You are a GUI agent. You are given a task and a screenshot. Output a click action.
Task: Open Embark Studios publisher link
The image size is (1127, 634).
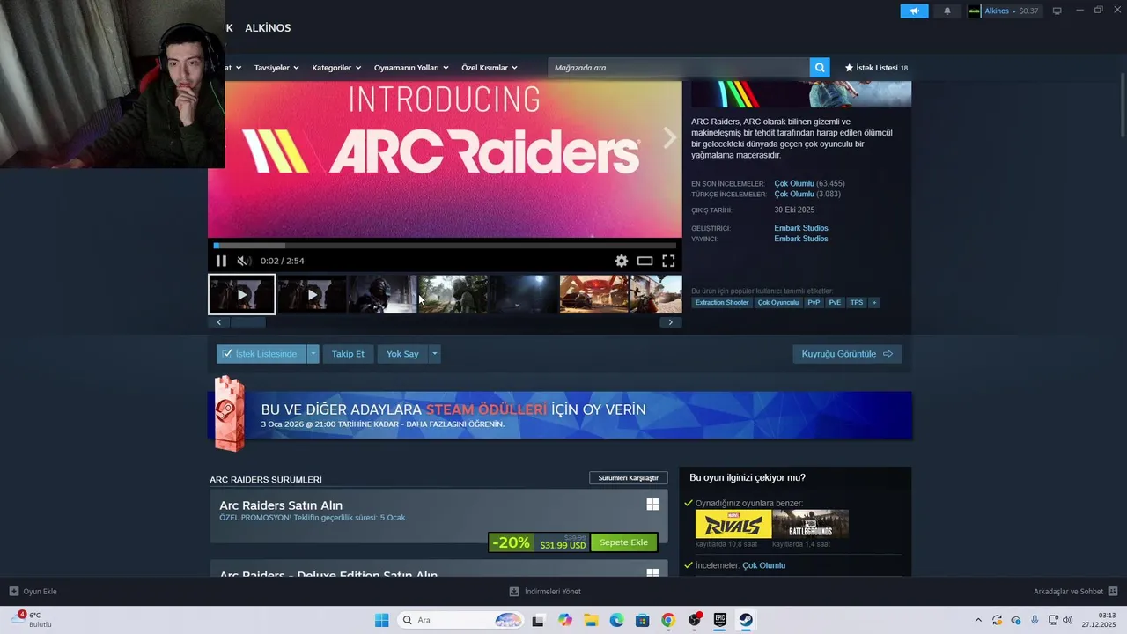(x=801, y=239)
